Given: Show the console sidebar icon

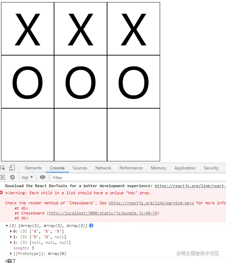Looking at the screenshot, I should 2,177.
